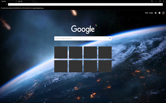
Task: Go back using the back arrow
Action: point(2,4)
